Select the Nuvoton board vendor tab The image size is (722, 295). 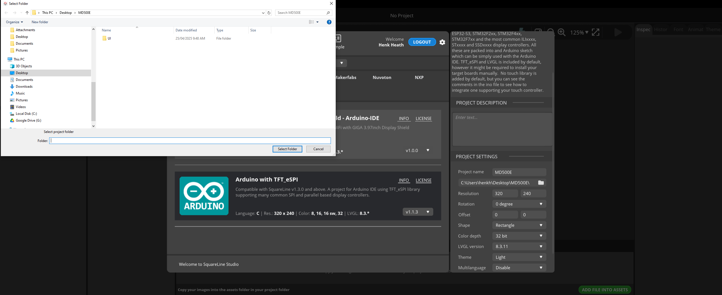point(382,77)
